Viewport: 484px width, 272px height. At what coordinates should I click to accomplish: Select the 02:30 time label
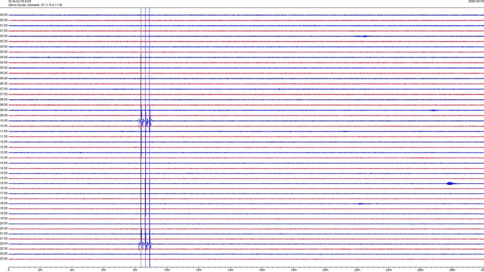4,41
